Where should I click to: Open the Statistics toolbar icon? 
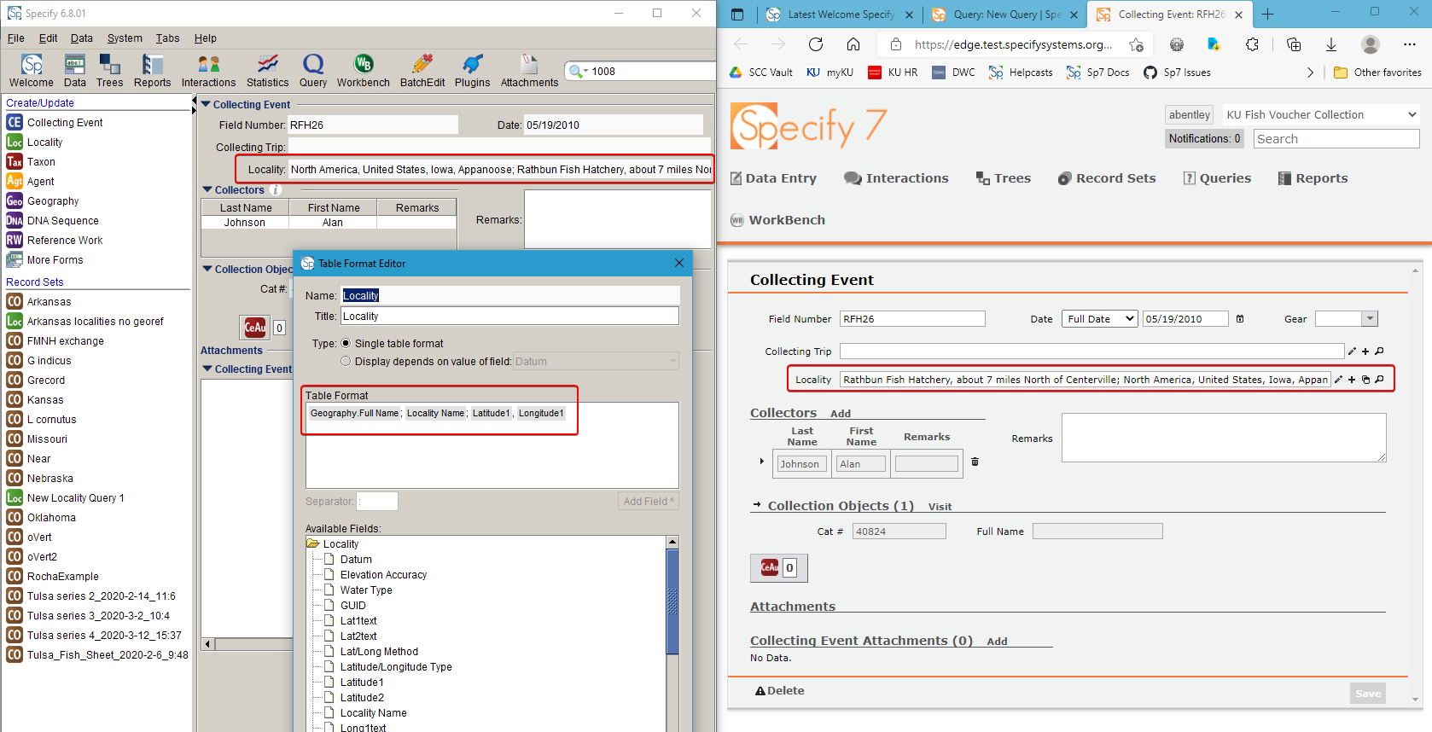point(267,70)
